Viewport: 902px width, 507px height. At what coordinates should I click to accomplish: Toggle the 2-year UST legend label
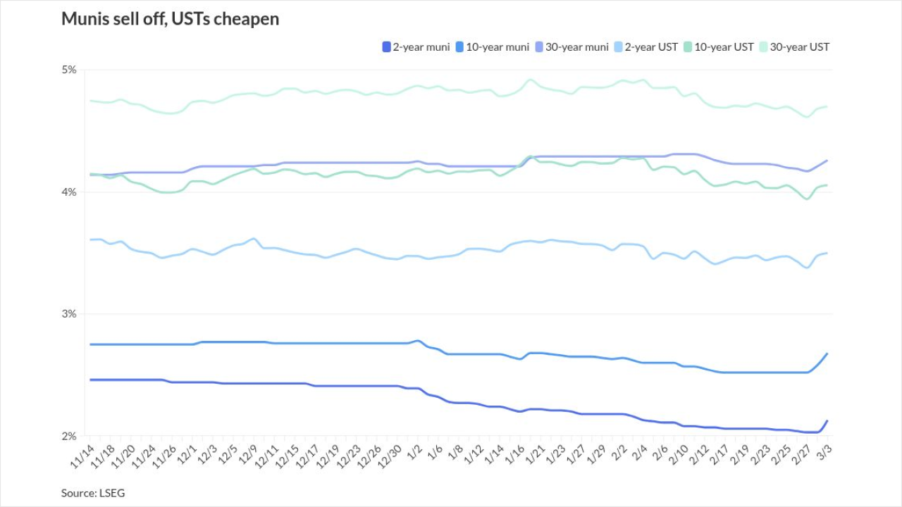coord(652,47)
